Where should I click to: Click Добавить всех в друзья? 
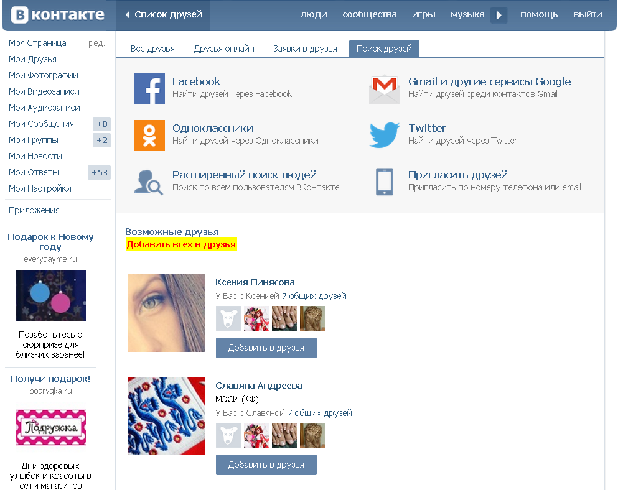pyautogui.click(x=181, y=244)
